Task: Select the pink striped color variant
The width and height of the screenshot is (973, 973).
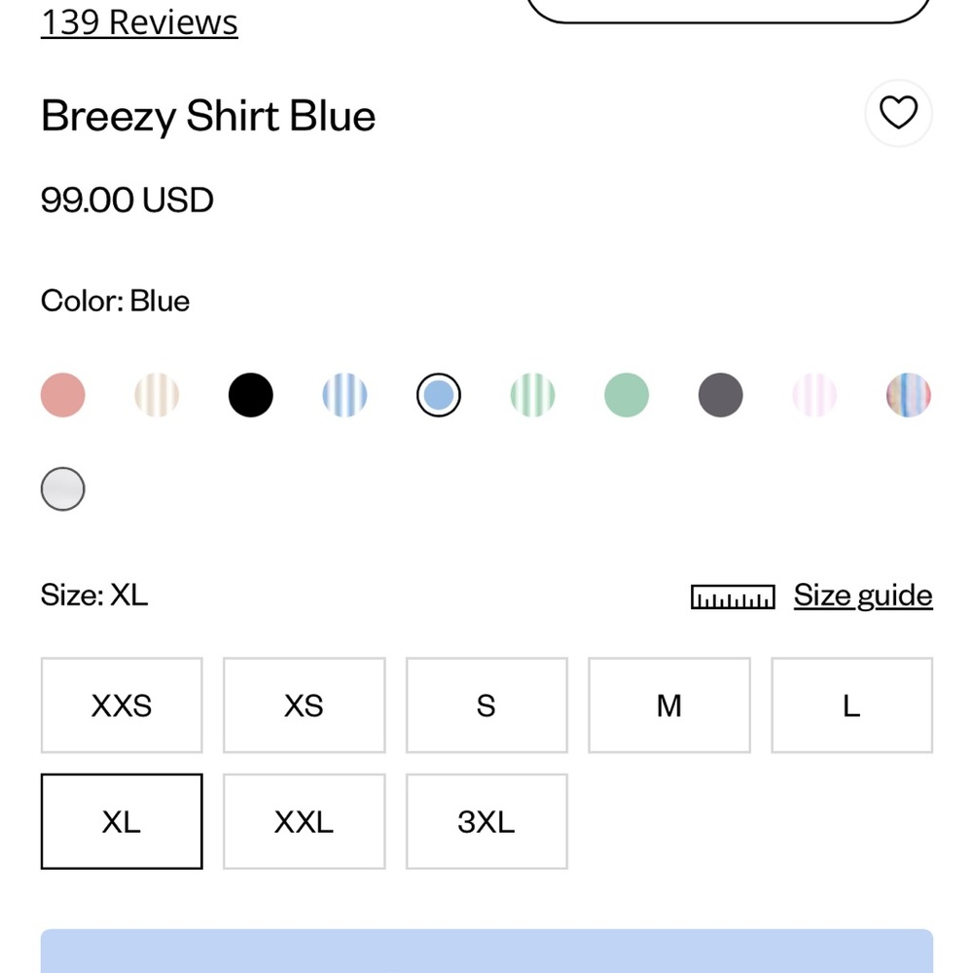Action: pyautogui.click(x=814, y=394)
